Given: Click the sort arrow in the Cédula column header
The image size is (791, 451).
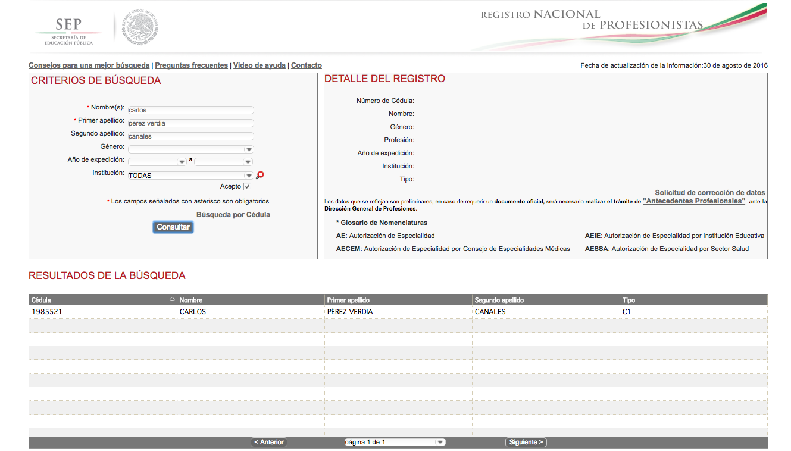Looking at the screenshot, I should [x=172, y=300].
